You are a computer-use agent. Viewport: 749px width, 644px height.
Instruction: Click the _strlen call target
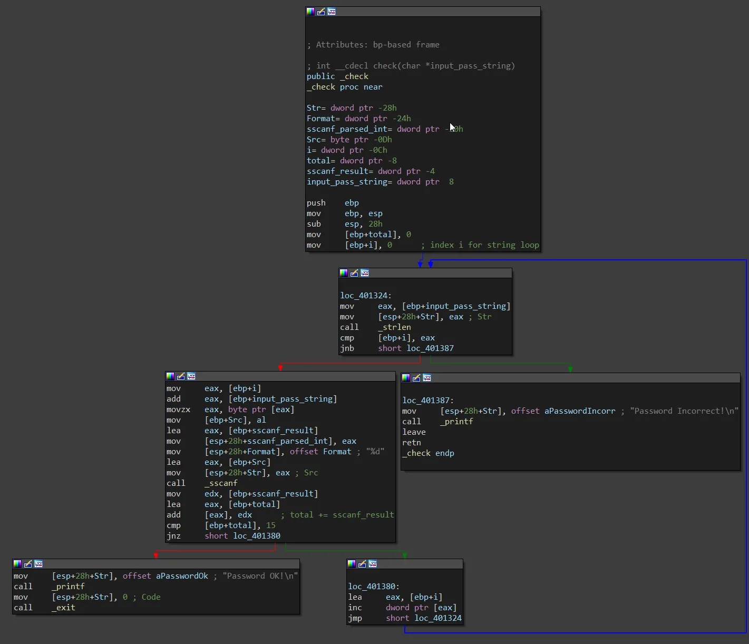point(394,327)
